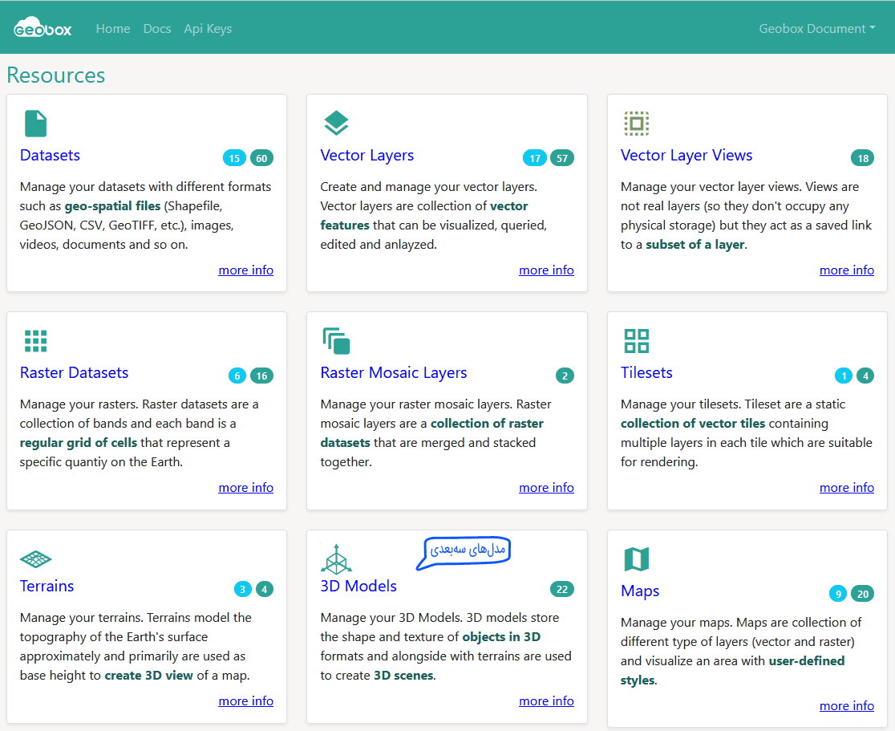Click the Maps folded-map icon
Image resolution: width=895 pixels, height=731 pixels.
[x=636, y=559]
